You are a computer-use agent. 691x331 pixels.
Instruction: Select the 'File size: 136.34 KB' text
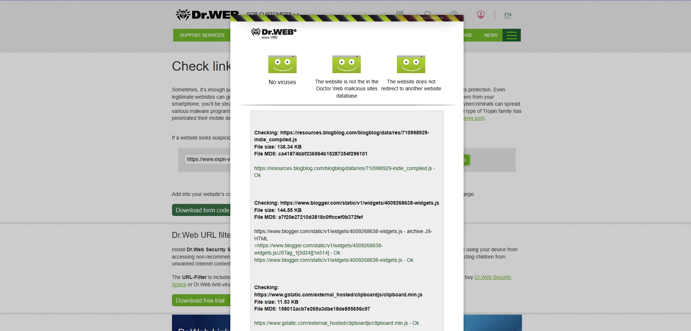278,147
